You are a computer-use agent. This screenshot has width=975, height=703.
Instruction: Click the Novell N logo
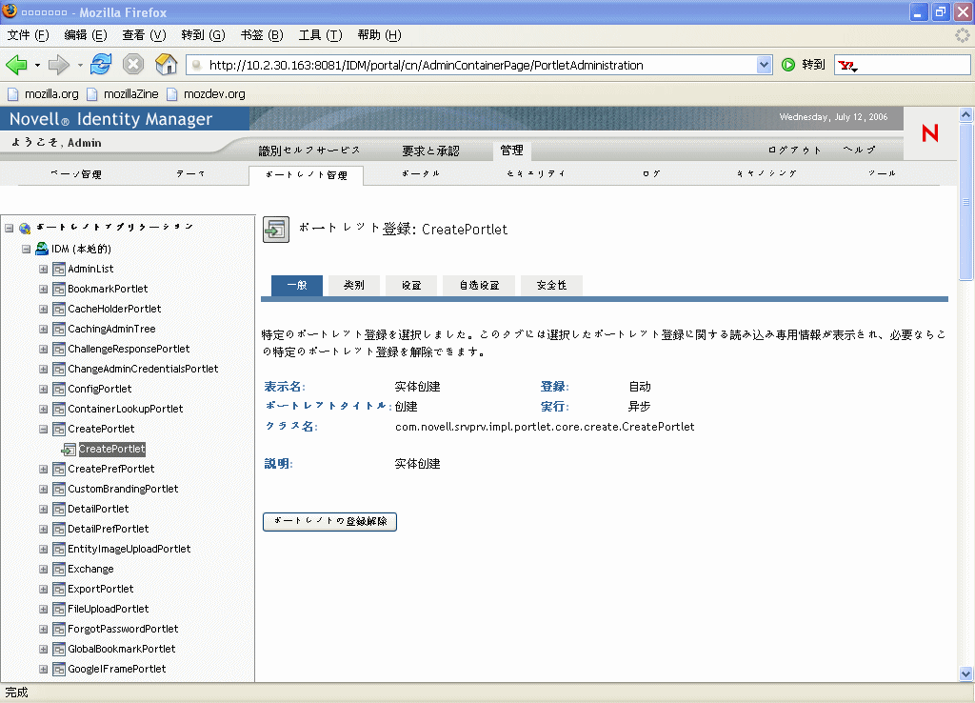tap(930, 132)
